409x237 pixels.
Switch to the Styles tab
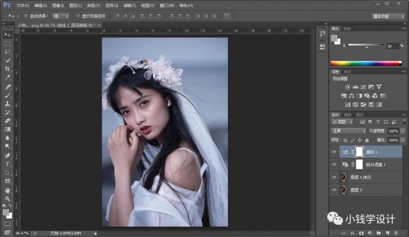348,72
